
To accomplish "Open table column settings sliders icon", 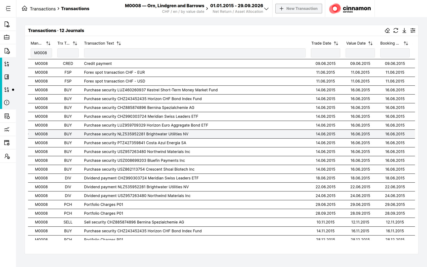I will (x=413, y=30).
